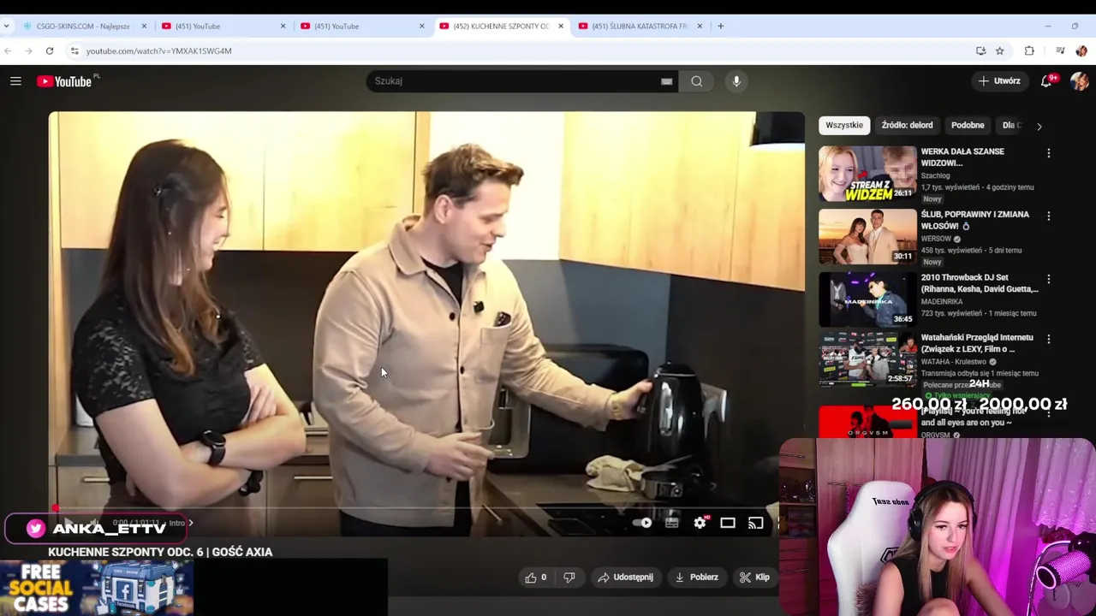The width and height of the screenshot is (1096, 616).
Task: Open options for WERKA DAŁA SZANSE video
Action: click(1049, 153)
